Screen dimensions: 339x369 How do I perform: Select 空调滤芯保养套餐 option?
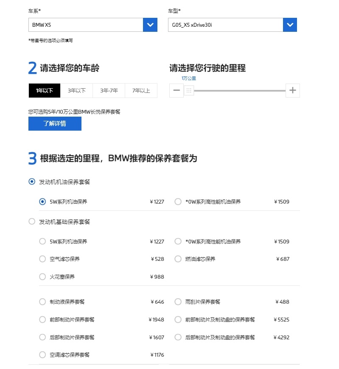(x=42, y=355)
